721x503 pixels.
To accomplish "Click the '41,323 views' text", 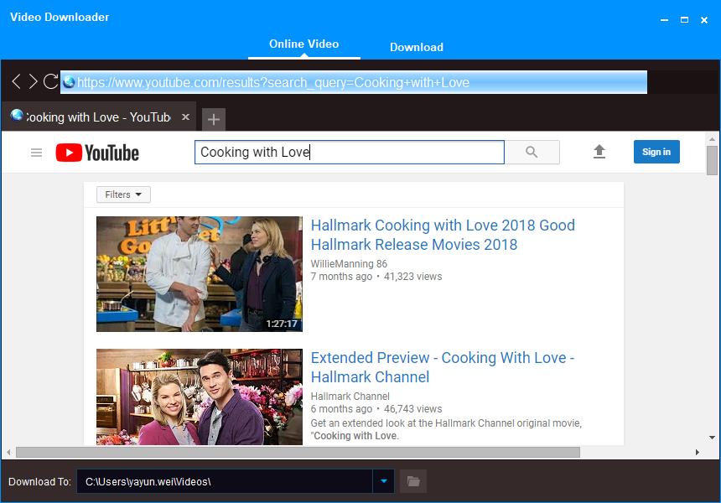I will coord(413,277).
